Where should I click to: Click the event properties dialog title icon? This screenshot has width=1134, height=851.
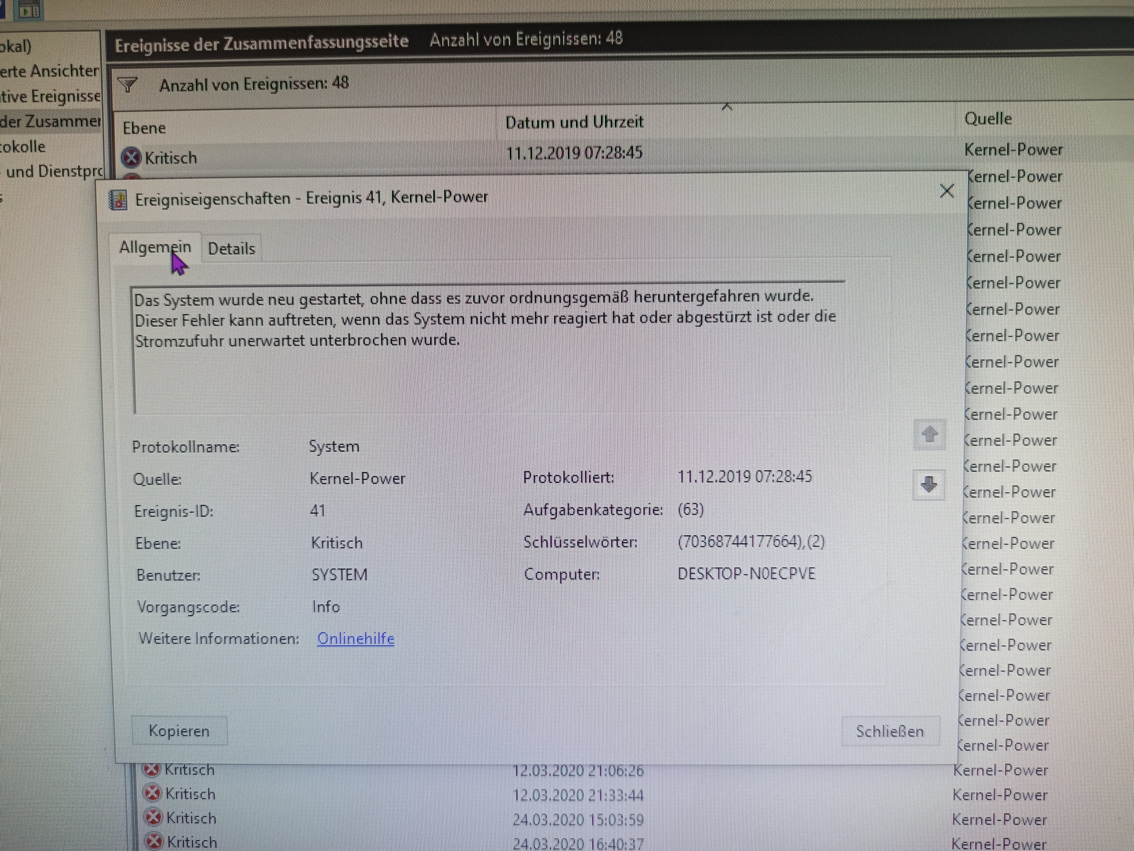click(x=118, y=200)
